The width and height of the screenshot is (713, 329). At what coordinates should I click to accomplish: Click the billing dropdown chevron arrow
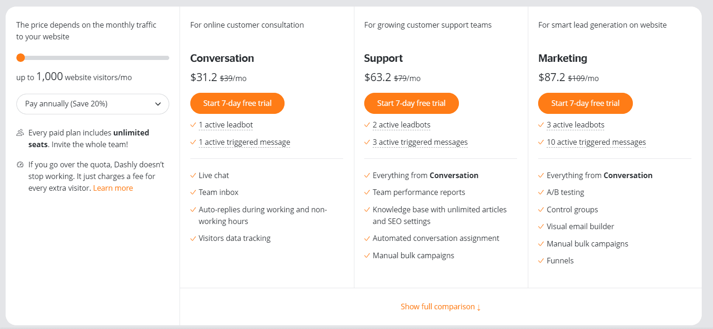pyautogui.click(x=158, y=104)
